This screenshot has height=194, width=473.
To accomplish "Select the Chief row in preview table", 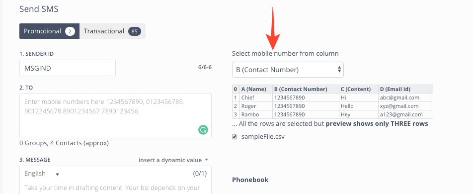I will [x=332, y=97].
